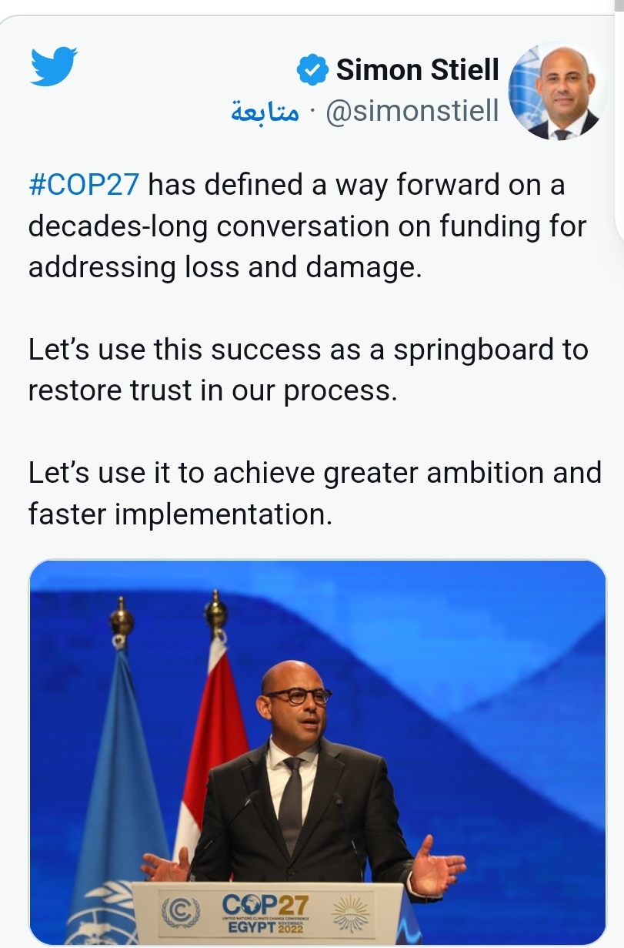This screenshot has width=624, height=948.
Task: Click the COP27 logo on the podium
Action: tap(265, 903)
